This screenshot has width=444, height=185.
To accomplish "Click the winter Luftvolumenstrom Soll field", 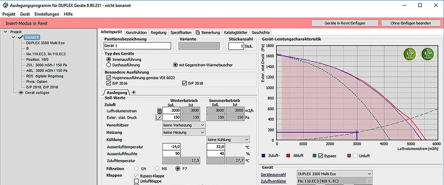I will point(171,111).
